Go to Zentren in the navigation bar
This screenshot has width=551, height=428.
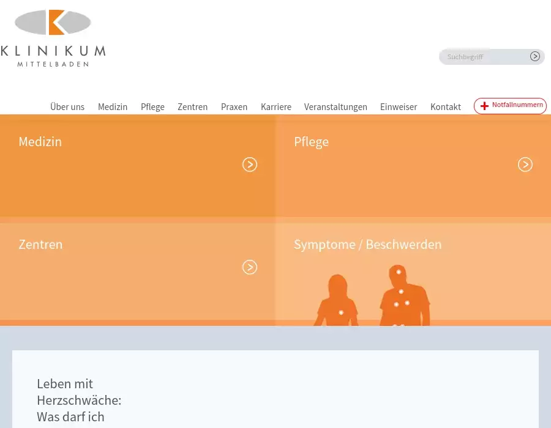coord(192,107)
